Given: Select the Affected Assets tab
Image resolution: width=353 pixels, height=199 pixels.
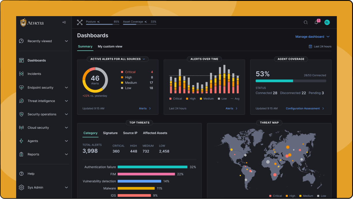Looking at the screenshot, I should (x=155, y=133).
